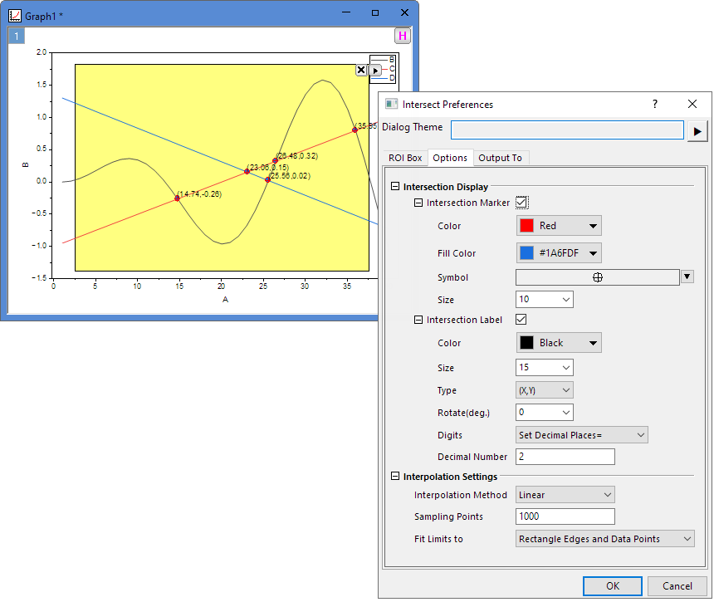Open the Fill Color dropdown #1A6FDF

click(559, 253)
